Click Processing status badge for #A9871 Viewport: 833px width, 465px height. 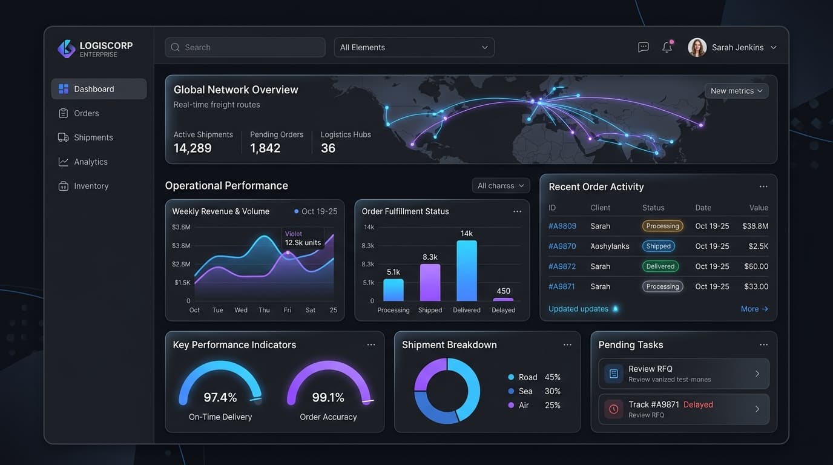[x=663, y=286]
